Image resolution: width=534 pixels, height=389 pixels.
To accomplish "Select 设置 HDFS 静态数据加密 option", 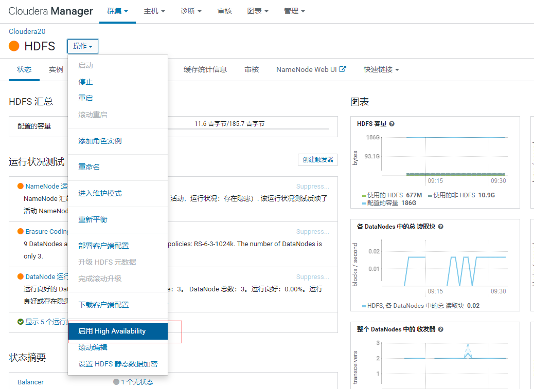I will (x=118, y=364).
